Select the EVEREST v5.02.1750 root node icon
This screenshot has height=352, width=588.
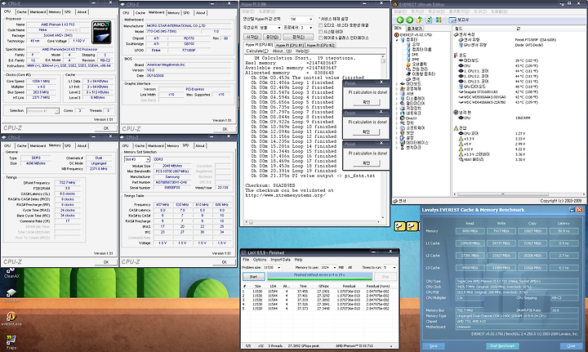coord(397,35)
